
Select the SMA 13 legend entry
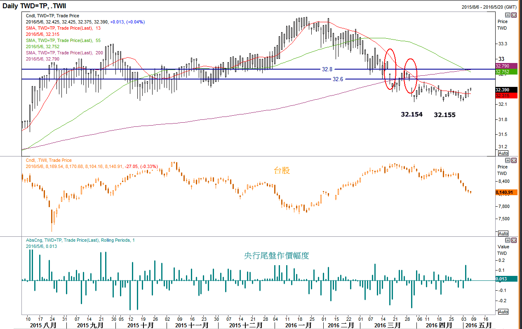63,28
